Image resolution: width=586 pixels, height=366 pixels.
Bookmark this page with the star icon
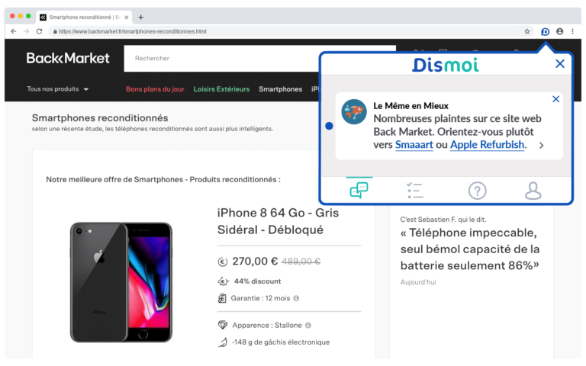point(526,31)
